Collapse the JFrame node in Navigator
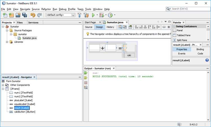 click(3, 89)
